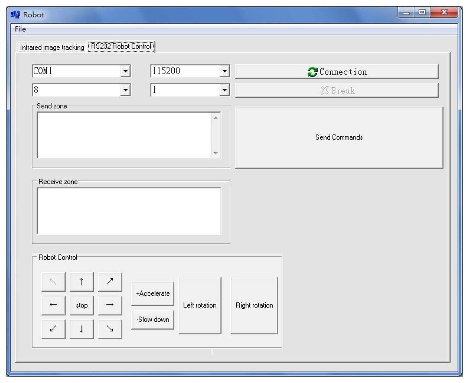This screenshot has width=469, height=383.
Task: Move robot forward with up arrow
Action: point(81,282)
